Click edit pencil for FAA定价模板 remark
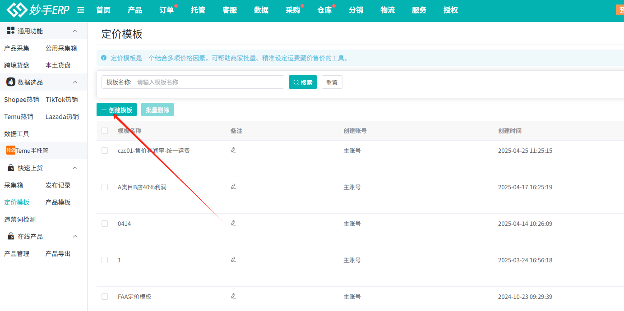The width and height of the screenshot is (624, 311). click(233, 296)
